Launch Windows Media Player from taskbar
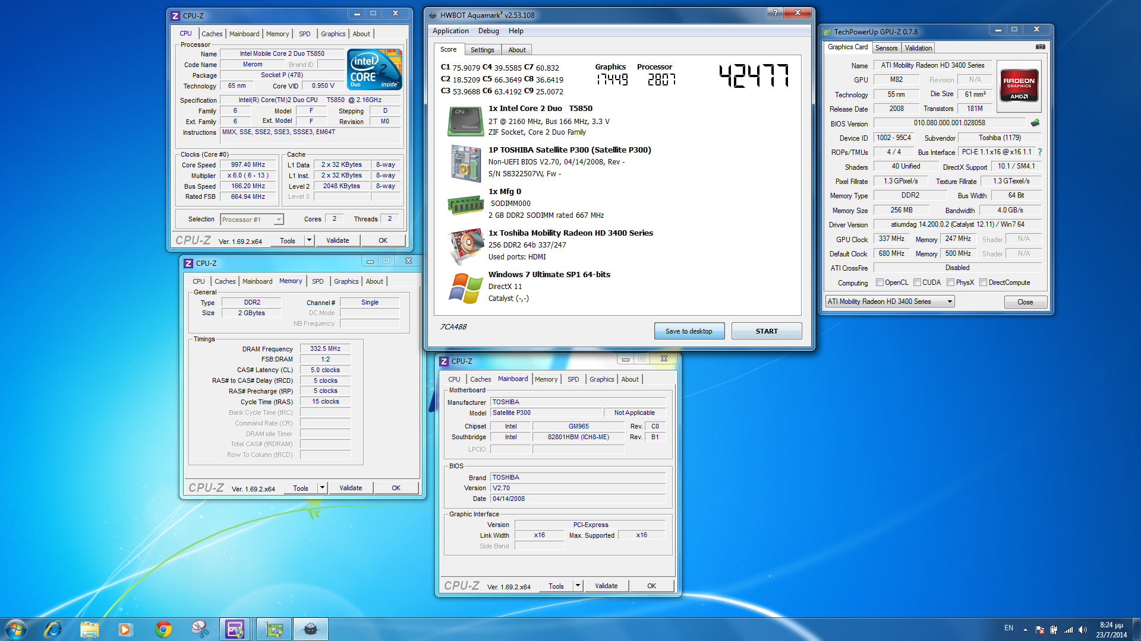This screenshot has width=1141, height=641. point(125,629)
